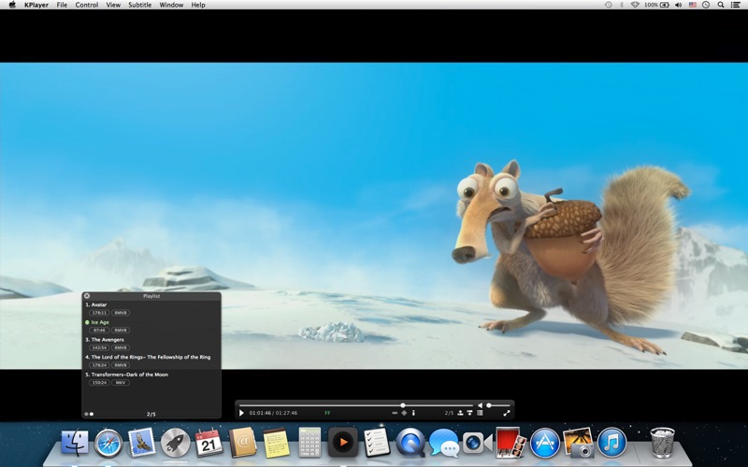Open Trash in the Dock

click(663, 442)
